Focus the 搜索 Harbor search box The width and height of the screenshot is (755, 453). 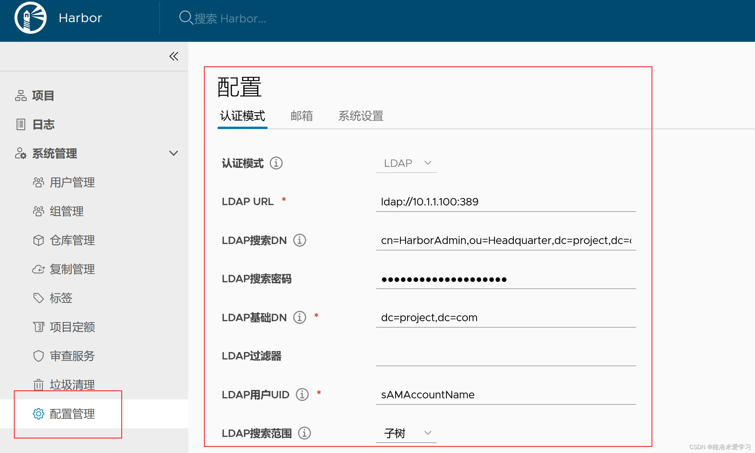[x=230, y=19]
